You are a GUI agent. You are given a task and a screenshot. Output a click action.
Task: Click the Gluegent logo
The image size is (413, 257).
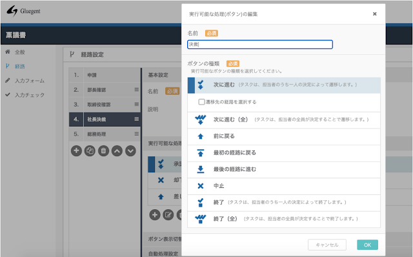23,11
